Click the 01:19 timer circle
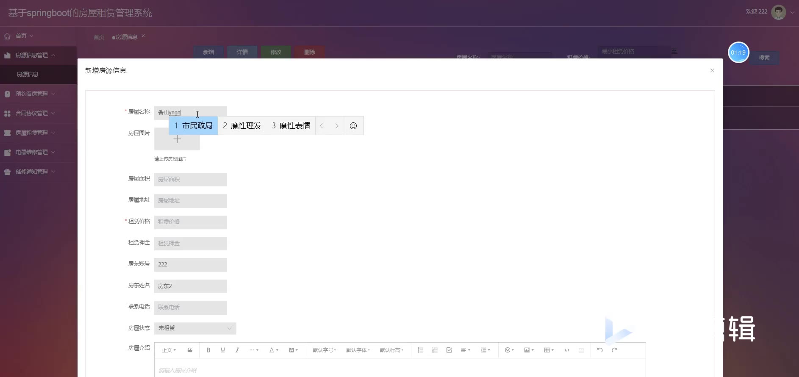The height and width of the screenshot is (377, 799). click(738, 53)
